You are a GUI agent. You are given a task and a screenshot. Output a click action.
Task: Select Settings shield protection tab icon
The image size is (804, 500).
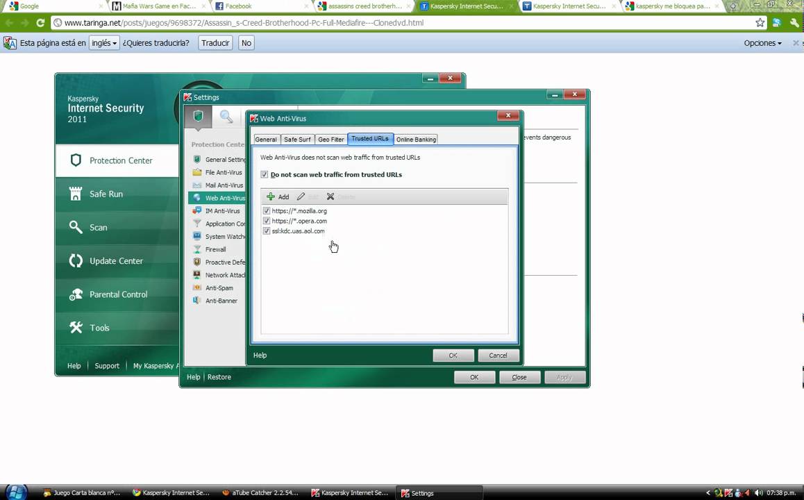(x=199, y=117)
